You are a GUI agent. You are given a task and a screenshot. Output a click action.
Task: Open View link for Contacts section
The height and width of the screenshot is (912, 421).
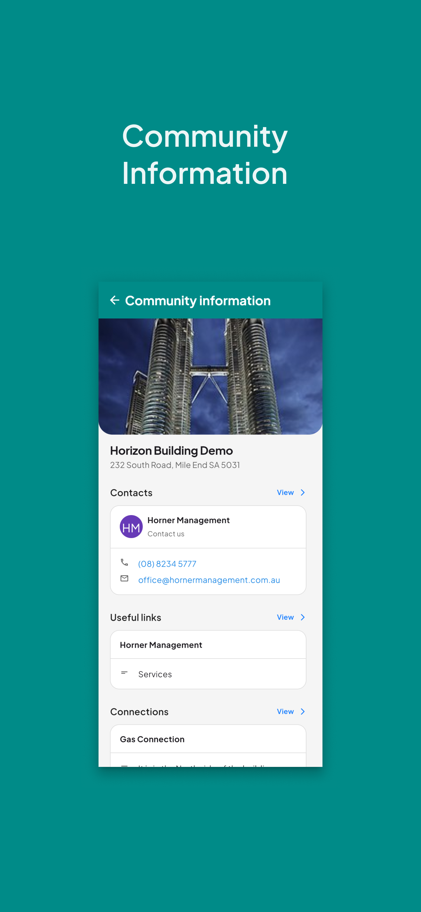click(285, 492)
